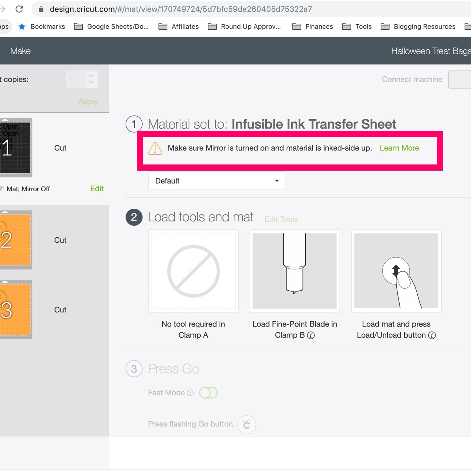Viewport: 471px width, 471px height.
Task: Click the No tool required Clamp A image
Action: coord(193,271)
